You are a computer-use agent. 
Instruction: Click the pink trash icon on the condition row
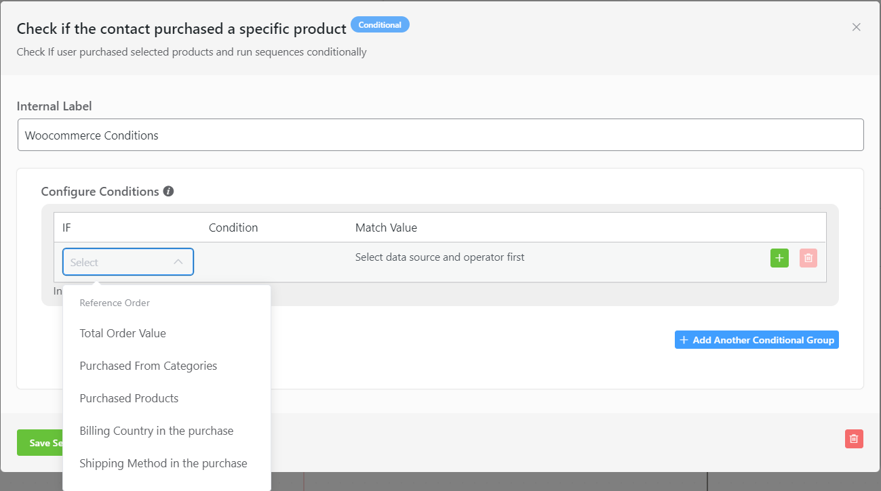tap(808, 258)
